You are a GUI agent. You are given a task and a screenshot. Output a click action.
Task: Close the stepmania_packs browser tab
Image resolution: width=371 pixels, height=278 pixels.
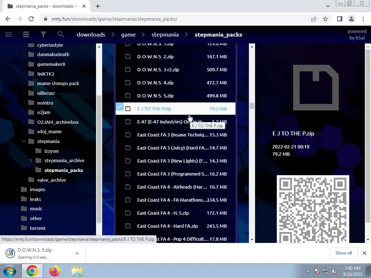(x=84, y=7)
